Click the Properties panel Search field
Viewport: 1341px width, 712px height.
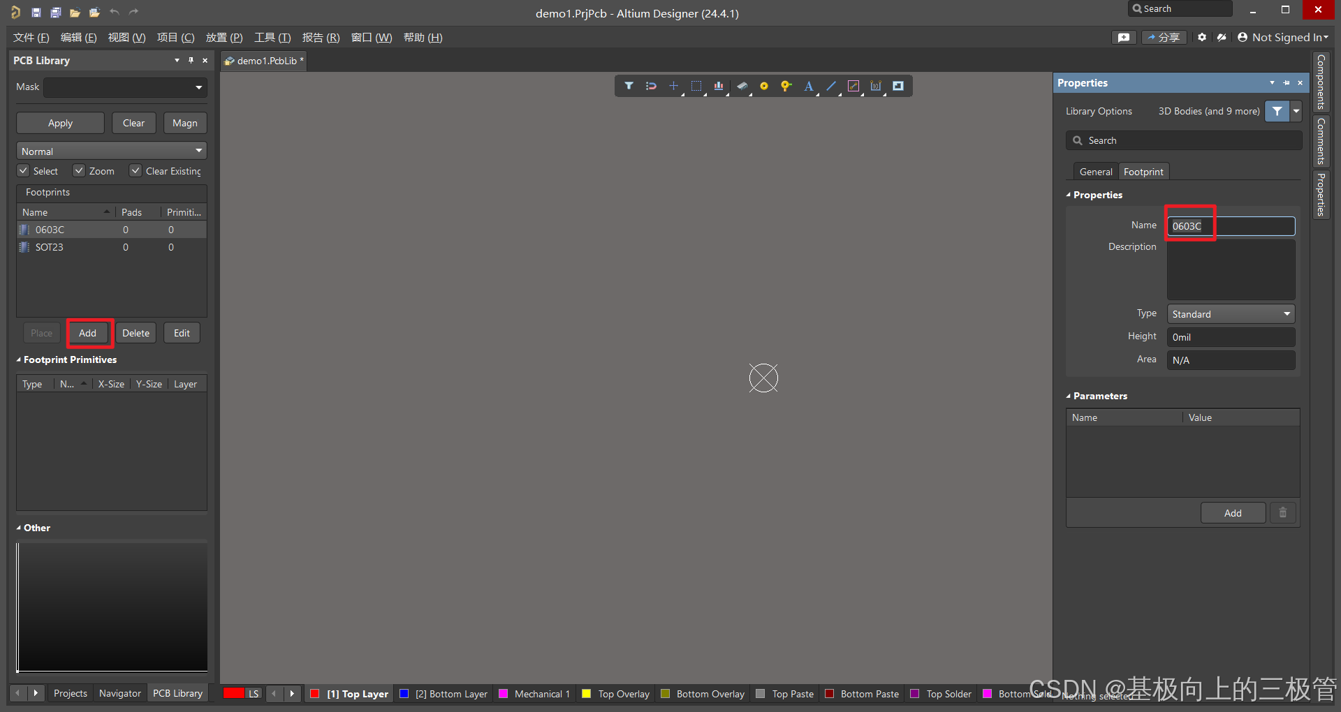click(x=1184, y=140)
